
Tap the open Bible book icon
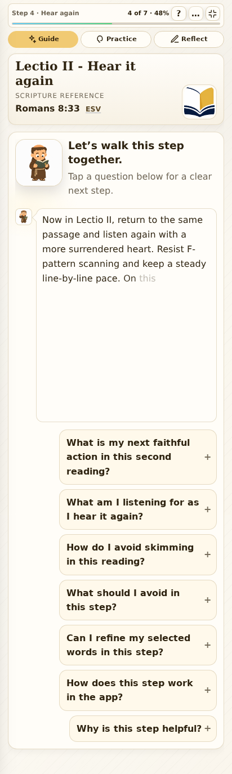(x=199, y=102)
